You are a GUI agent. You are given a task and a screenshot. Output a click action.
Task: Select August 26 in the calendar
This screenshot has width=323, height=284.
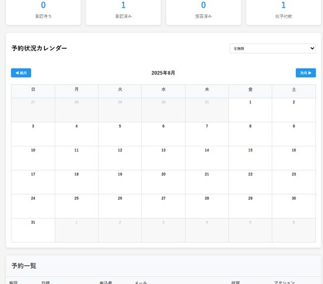[x=120, y=206]
